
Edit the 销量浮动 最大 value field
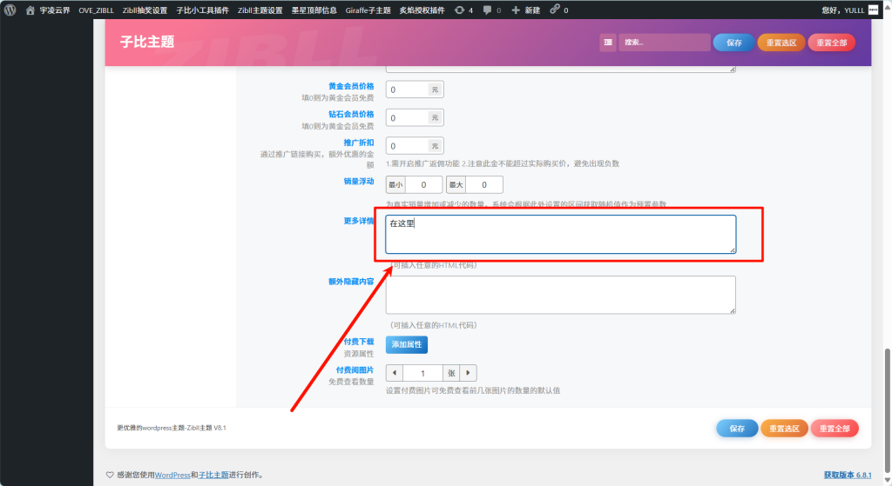484,184
